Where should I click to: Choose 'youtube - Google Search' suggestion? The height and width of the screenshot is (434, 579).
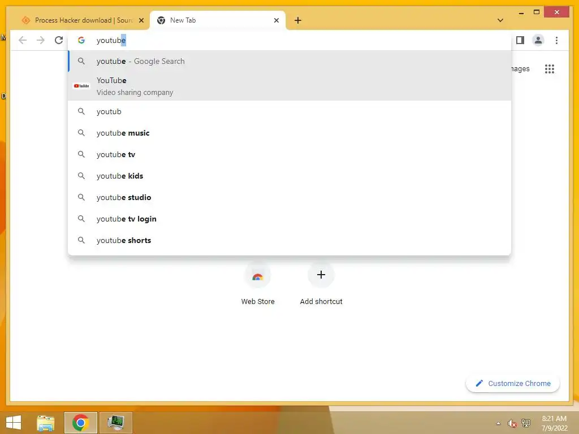coord(289,61)
